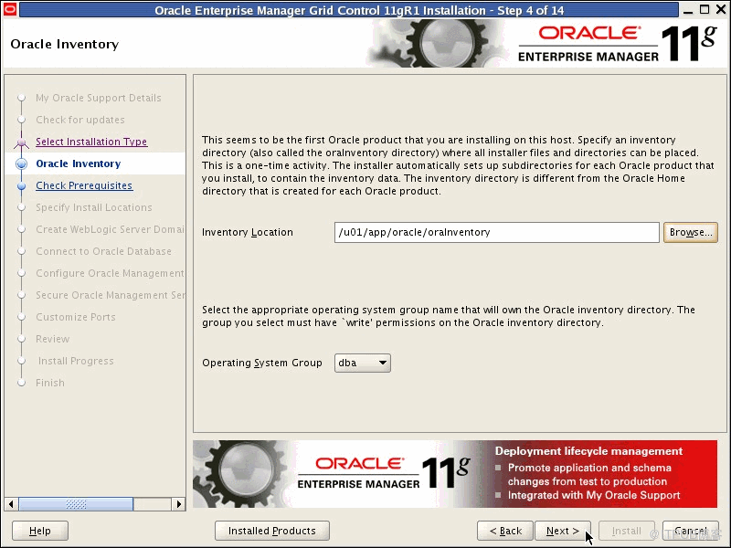
Task: Click Install Progress step label
Action: click(x=76, y=361)
